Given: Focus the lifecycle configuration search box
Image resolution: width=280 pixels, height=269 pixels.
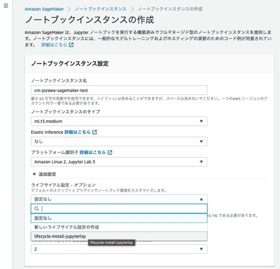Looking at the screenshot, I should [119, 209].
